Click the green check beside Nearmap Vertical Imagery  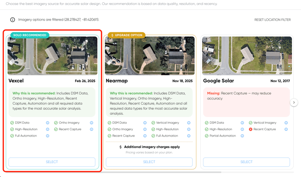click(153, 123)
